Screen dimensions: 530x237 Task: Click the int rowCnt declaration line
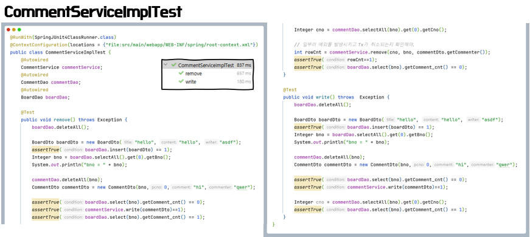tap(392, 52)
